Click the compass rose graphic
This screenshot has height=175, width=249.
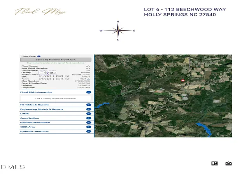tap(118, 30)
